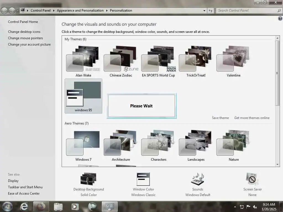Image resolution: width=283 pixels, height=212 pixels.
Task: Click the Forward navigation arrow
Action: (x=12, y=11)
